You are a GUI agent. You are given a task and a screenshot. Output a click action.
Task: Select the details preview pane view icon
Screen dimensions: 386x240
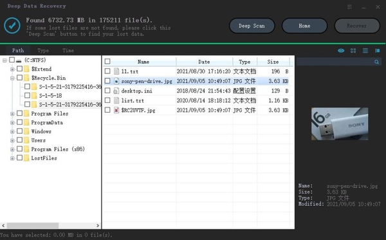click(377, 51)
